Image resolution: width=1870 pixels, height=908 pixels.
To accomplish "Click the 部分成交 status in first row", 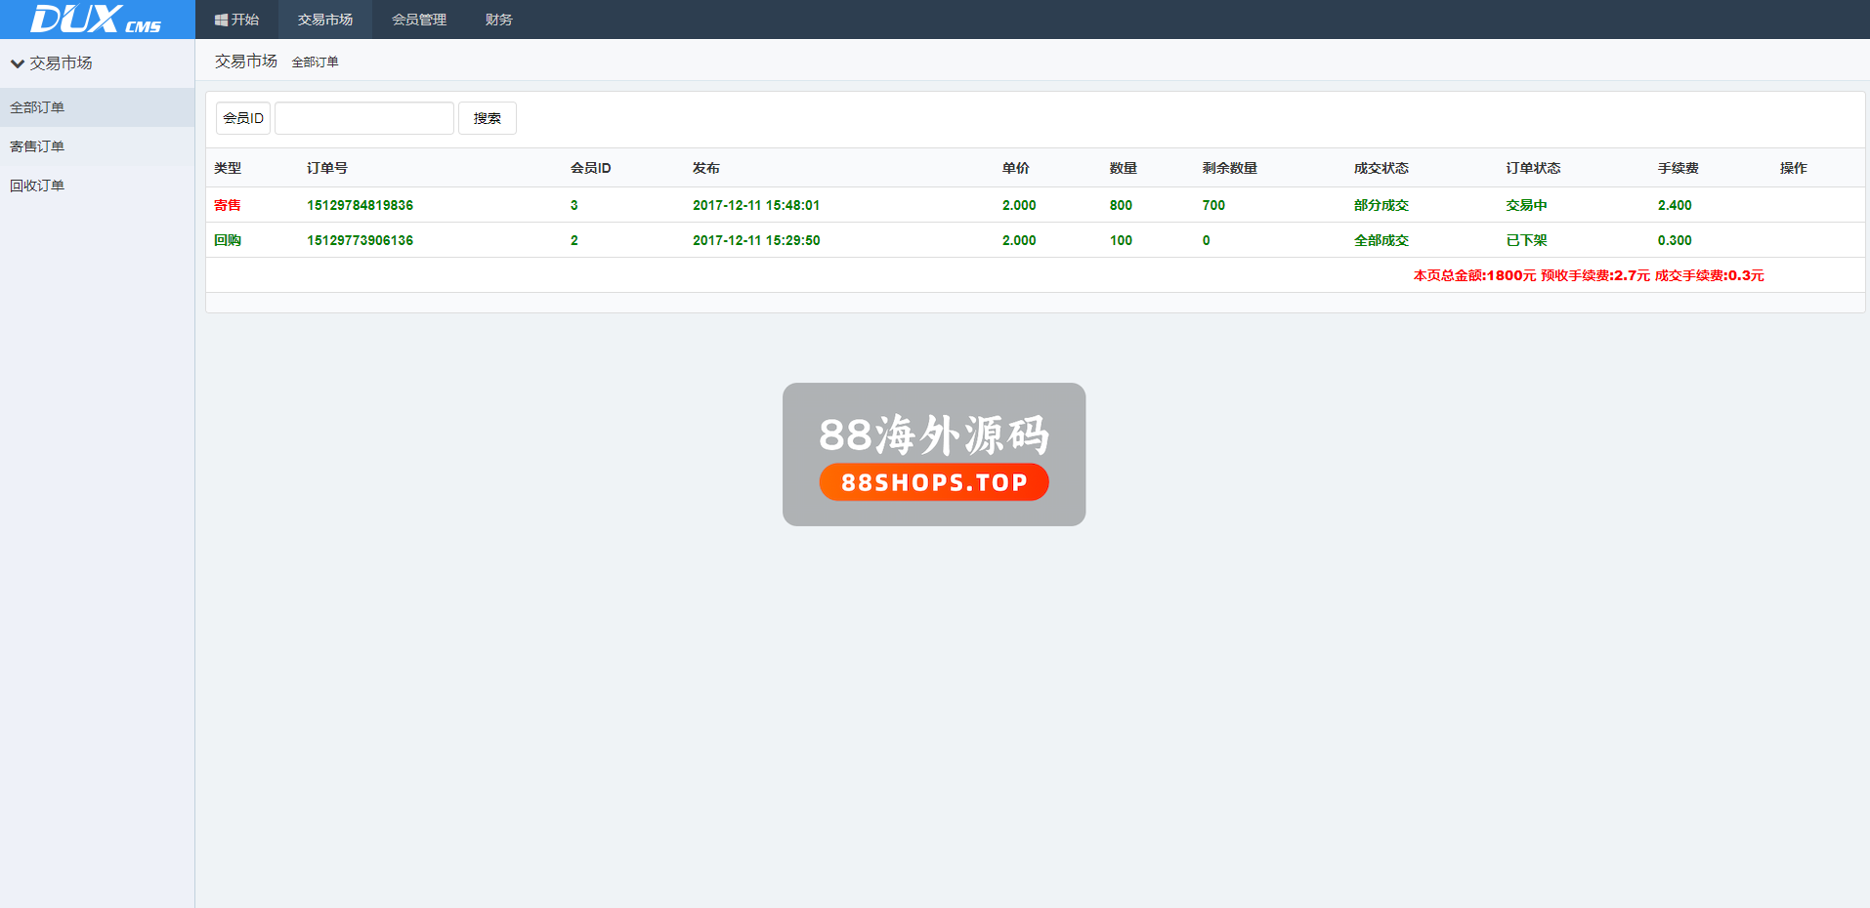I will (1381, 205).
